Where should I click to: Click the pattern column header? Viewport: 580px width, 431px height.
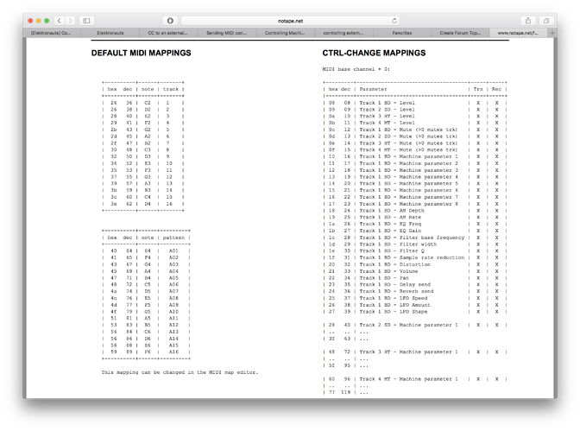click(x=173, y=238)
